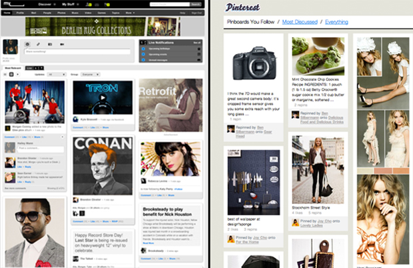Click into the Share something text box
This screenshot has height=268, width=413.
tap(77, 51)
